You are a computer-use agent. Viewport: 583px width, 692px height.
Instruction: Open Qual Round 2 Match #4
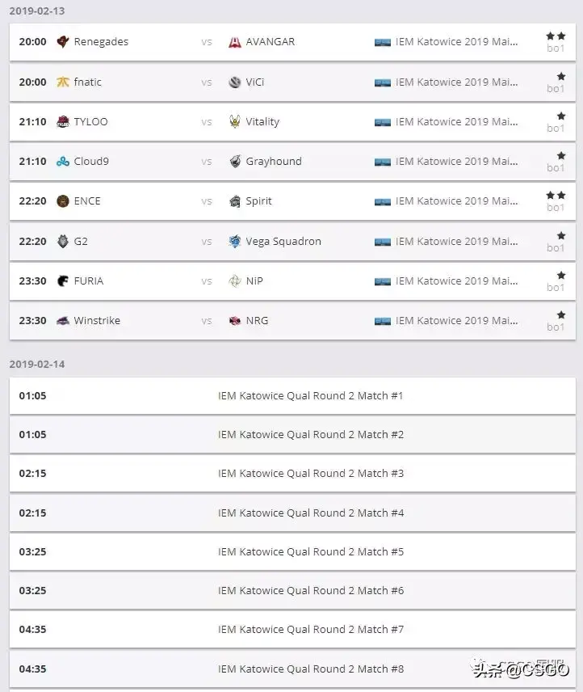pyautogui.click(x=310, y=513)
